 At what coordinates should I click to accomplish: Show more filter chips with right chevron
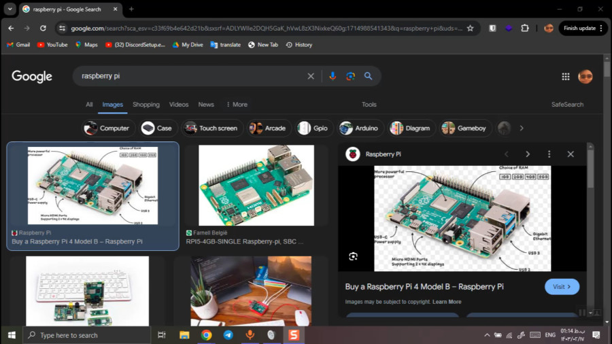(x=522, y=128)
